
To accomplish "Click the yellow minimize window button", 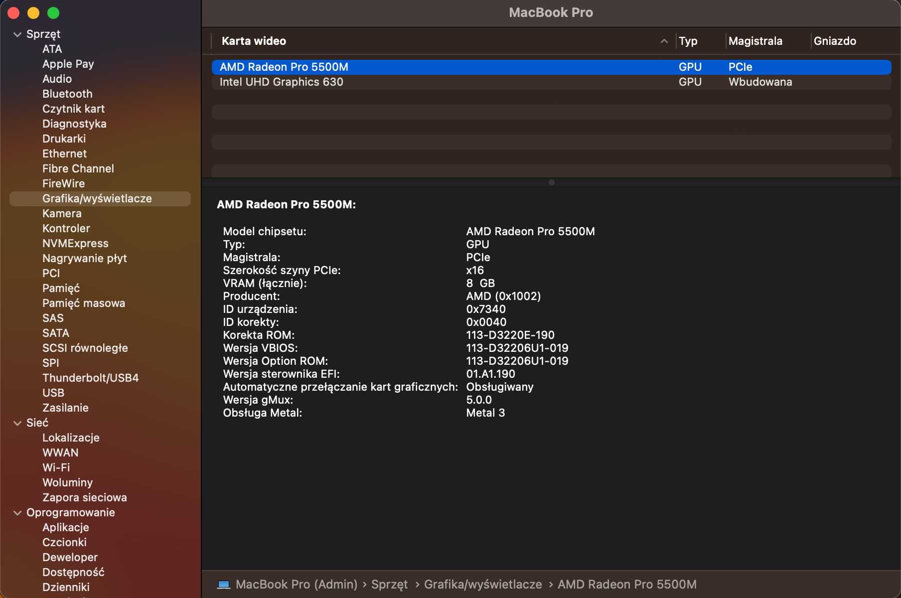I will [33, 13].
